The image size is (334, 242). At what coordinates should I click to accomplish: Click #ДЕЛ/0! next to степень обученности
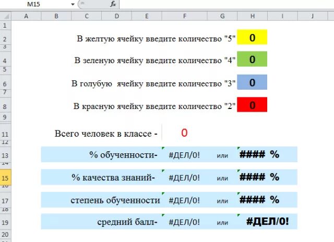point(184,200)
